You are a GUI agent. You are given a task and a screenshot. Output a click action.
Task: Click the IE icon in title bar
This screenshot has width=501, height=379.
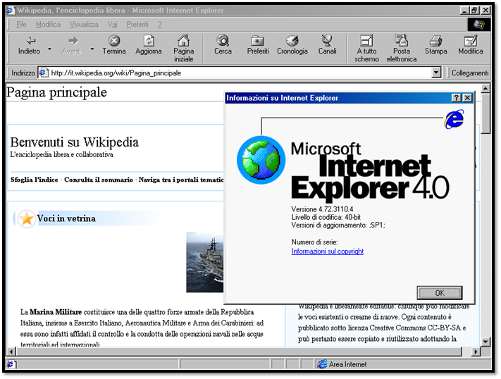pyautogui.click(x=11, y=11)
